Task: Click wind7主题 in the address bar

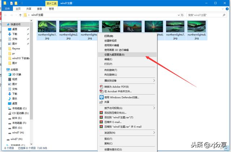Action: (x=37, y=15)
